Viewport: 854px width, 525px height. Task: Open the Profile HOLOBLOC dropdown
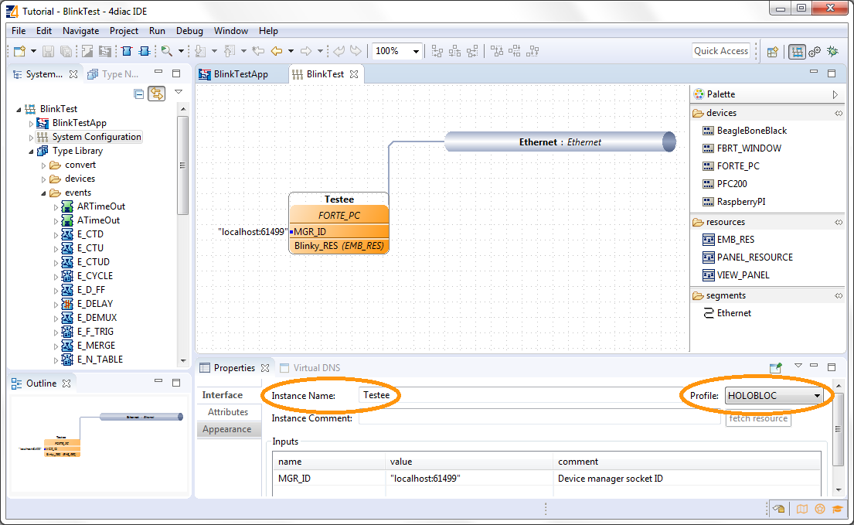[x=774, y=396]
